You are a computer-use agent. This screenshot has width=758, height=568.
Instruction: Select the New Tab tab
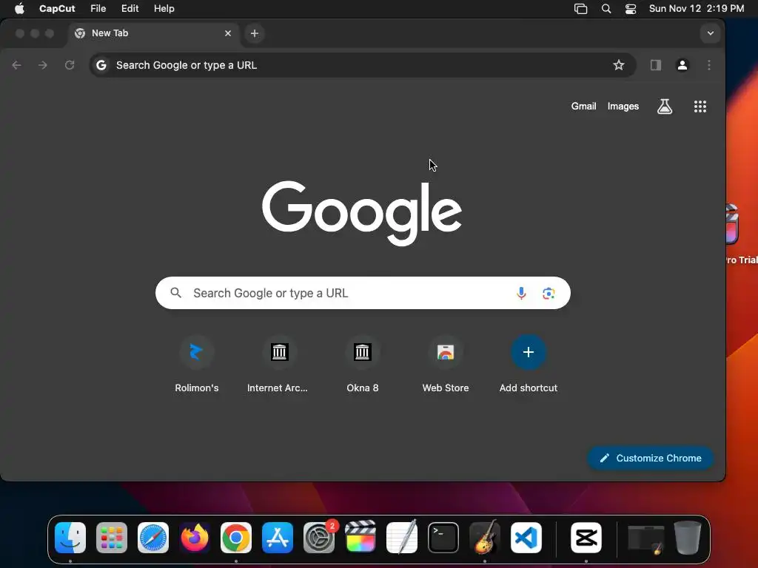153,33
